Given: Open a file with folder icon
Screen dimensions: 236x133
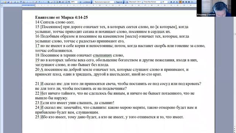Looking at the screenshot, I should pyautogui.click(x=6, y=2).
